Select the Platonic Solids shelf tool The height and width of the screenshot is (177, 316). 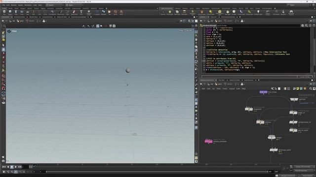89,12
